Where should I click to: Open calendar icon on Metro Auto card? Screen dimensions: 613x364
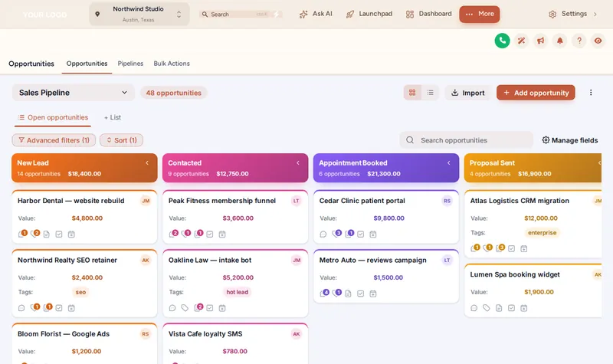(x=373, y=293)
